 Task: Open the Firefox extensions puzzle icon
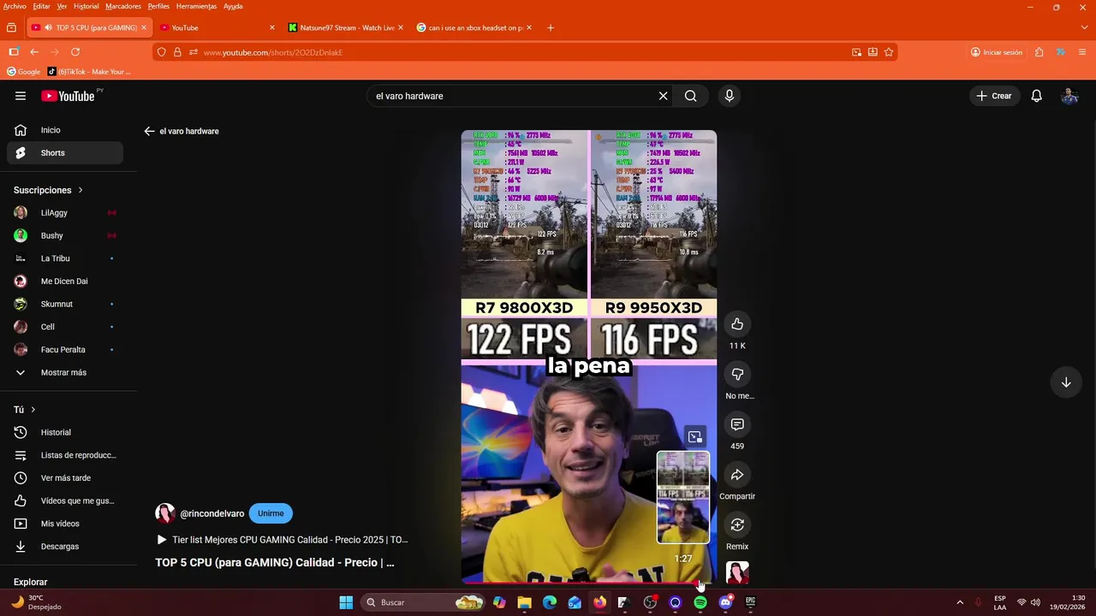pos(1039,52)
